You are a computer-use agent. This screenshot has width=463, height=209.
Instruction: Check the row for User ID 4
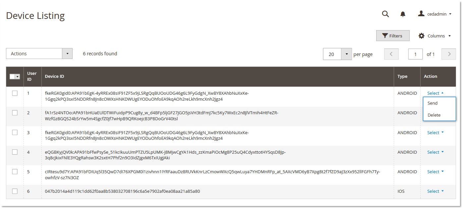pos(15,152)
